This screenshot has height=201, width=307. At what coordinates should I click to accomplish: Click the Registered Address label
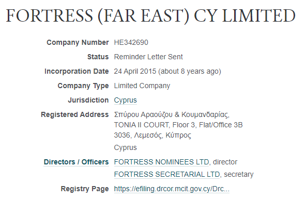click(x=75, y=114)
